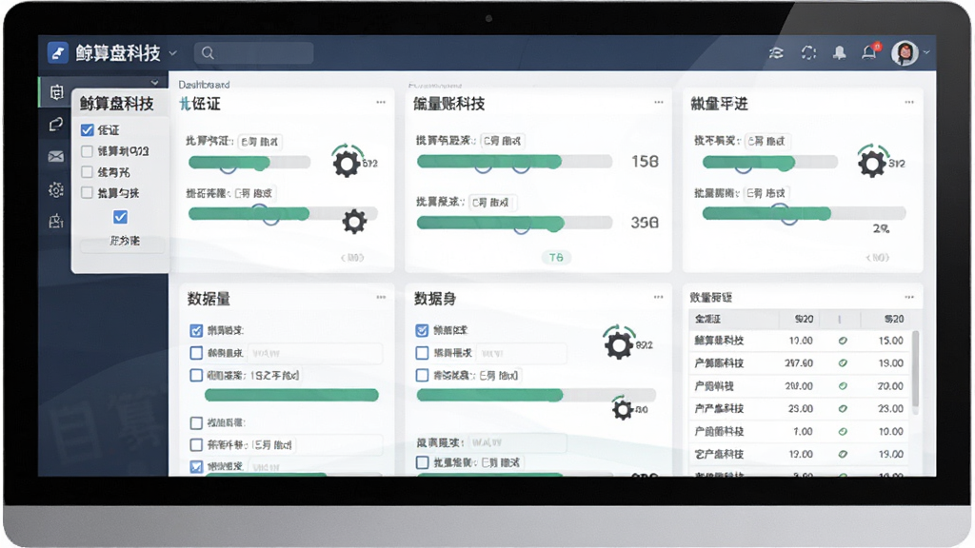Focus the search field in the top bar
This screenshot has height=548, width=975.
253,53
